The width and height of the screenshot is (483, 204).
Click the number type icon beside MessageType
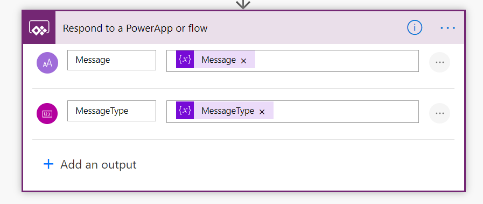[47, 113]
